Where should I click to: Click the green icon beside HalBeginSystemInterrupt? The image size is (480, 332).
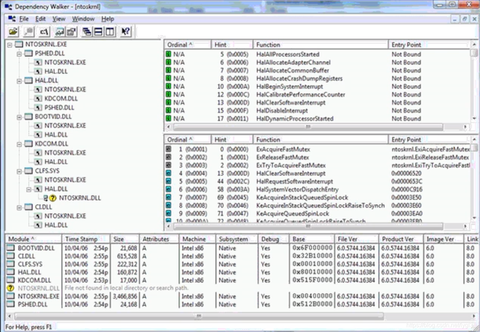[x=169, y=87]
